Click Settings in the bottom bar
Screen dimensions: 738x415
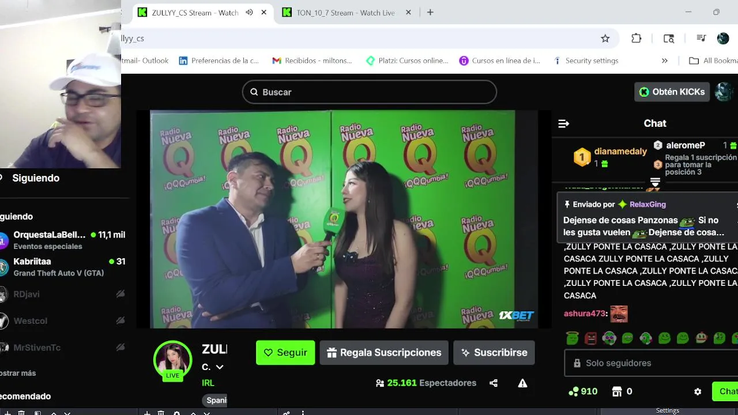[668, 410]
